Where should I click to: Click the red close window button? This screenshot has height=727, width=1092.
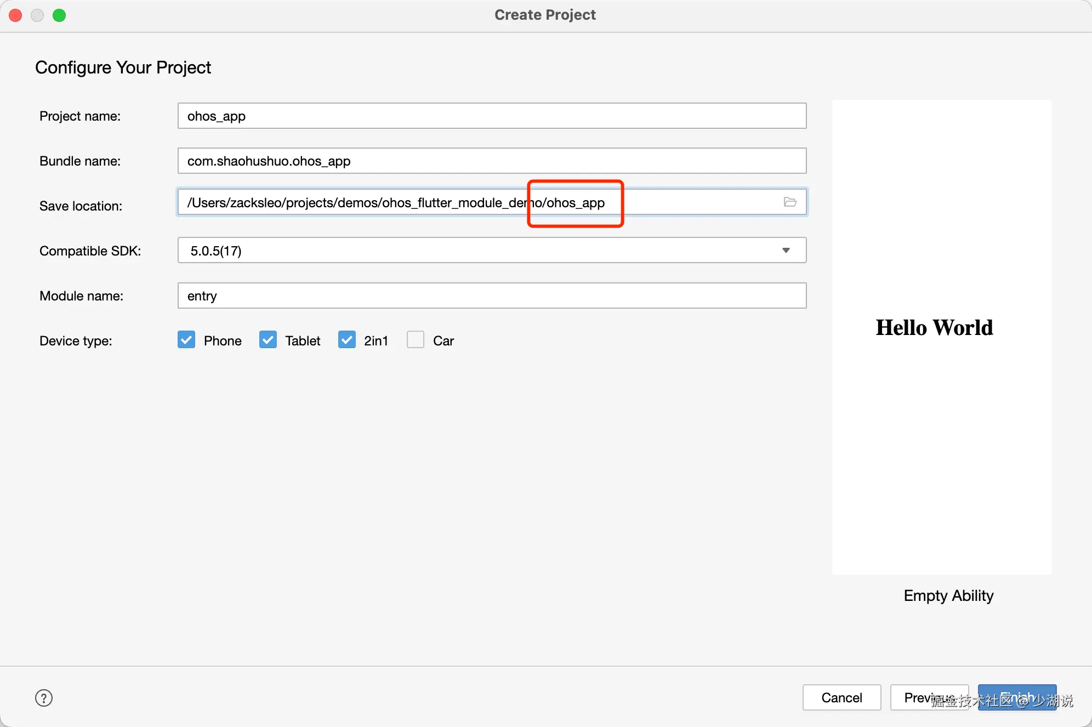[16, 15]
